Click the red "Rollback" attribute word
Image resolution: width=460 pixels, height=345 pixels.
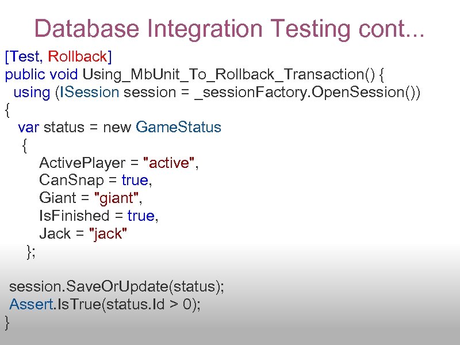78,57
